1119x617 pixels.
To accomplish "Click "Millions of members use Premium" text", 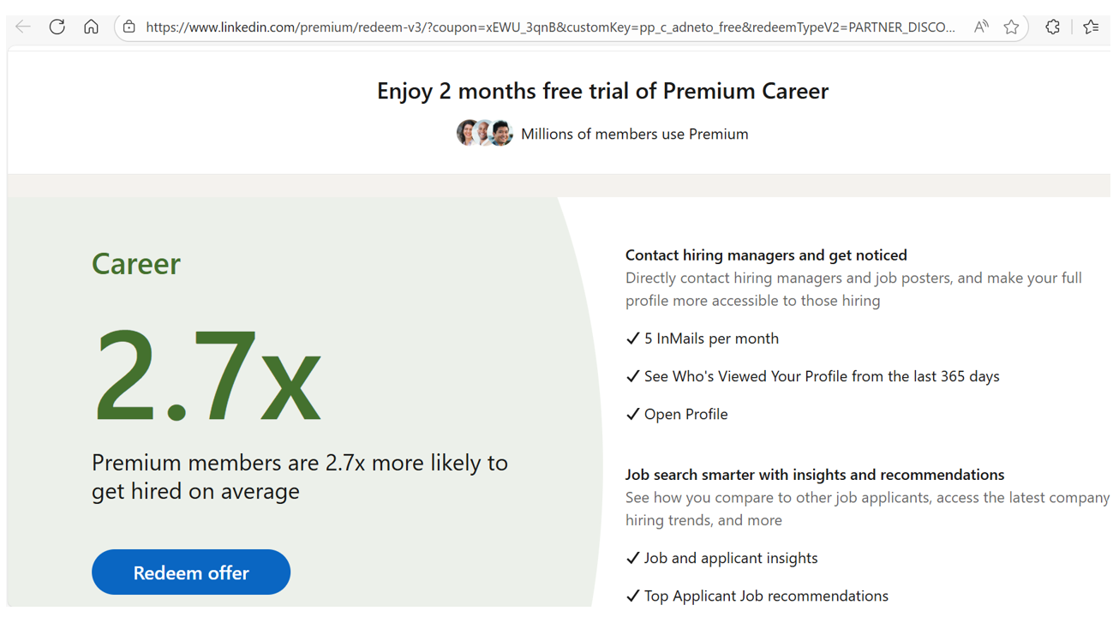I will click(x=634, y=134).
